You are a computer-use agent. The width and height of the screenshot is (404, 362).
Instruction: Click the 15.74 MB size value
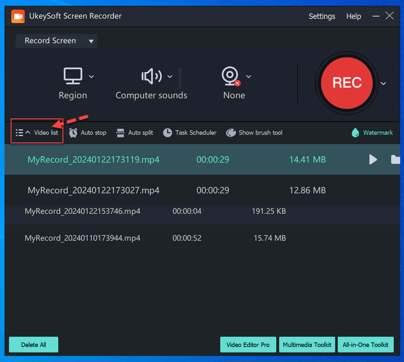point(270,238)
